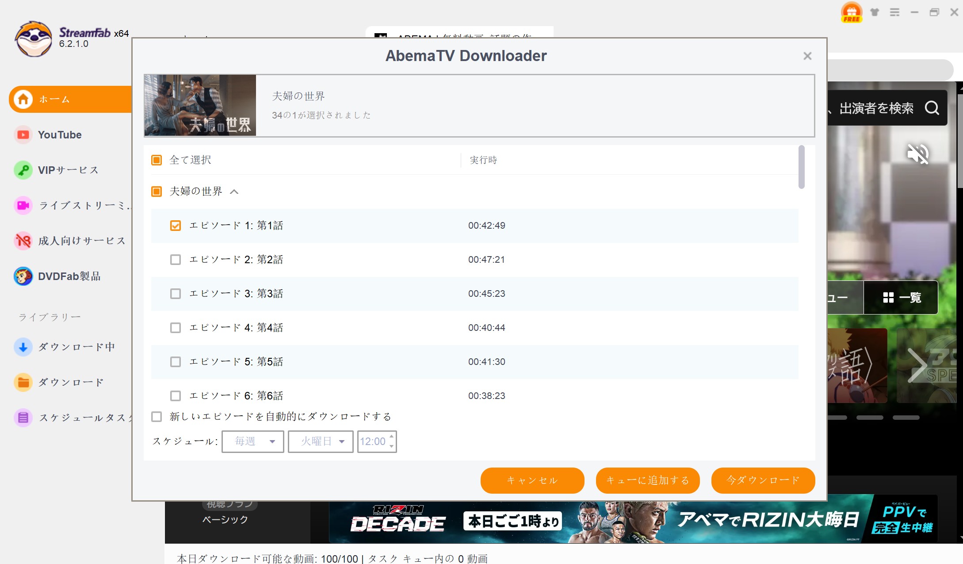The width and height of the screenshot is (963, 564).
Task: Check Episode 4 checkbox
Action: click(176, 328)
